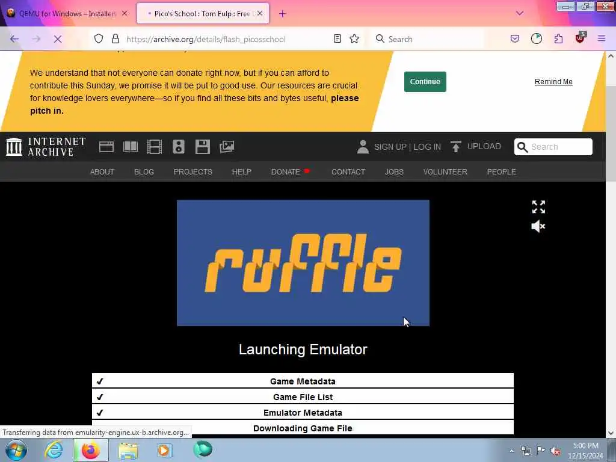Screen dimensions: 616x462
Task: Click the Launching Emulator heading
Action: coord(303,350)
